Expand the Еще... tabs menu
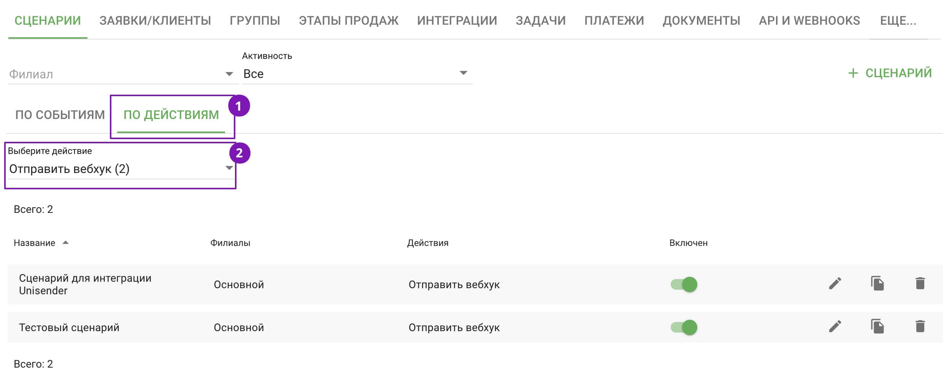949x387 pixels. coord(898,20)
